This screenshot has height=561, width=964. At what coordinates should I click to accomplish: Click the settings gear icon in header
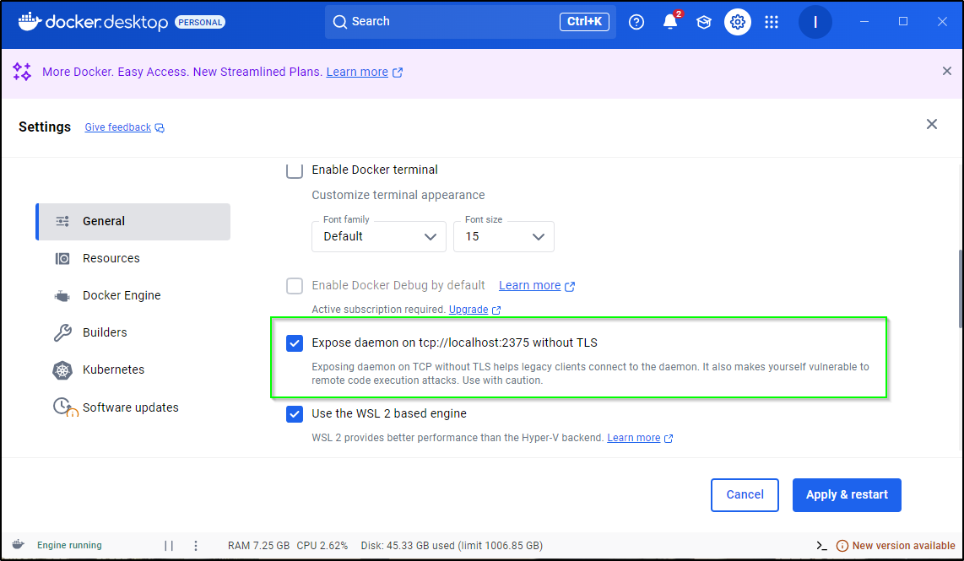(738, 22)
